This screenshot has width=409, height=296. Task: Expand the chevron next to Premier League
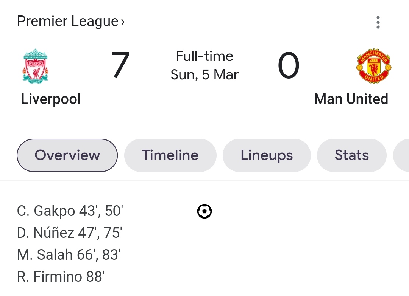click(x=123, y=22)
